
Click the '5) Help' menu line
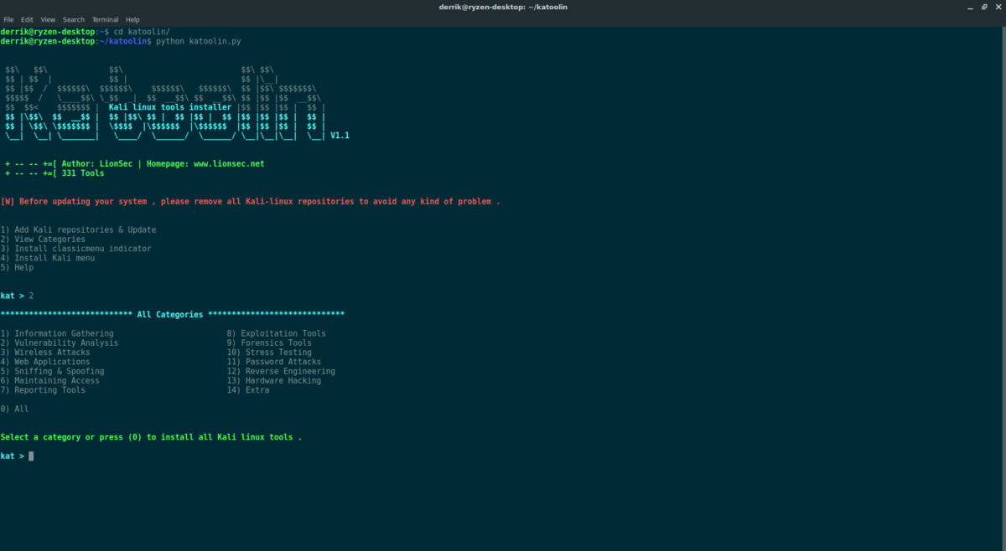[17, 267]
